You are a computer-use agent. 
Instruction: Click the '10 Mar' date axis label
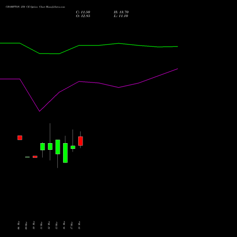coord(34,225)
